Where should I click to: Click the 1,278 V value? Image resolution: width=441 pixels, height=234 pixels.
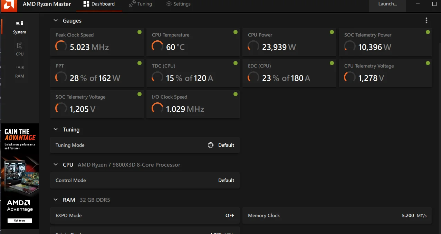click(x=371, y=78)
